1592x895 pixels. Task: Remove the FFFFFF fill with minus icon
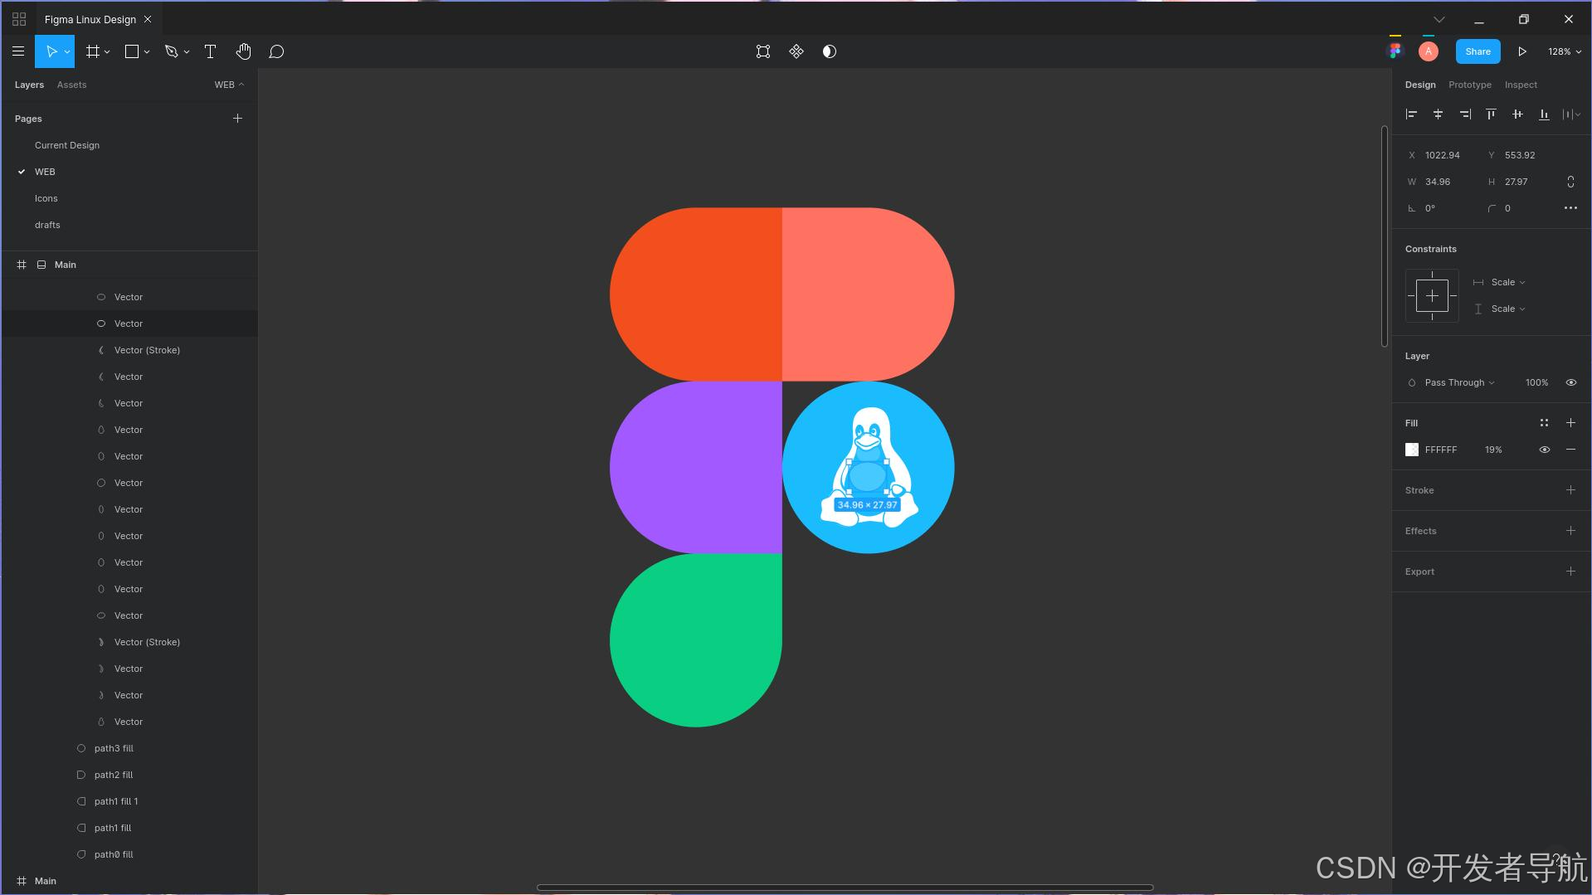[x=1570, y=450]
